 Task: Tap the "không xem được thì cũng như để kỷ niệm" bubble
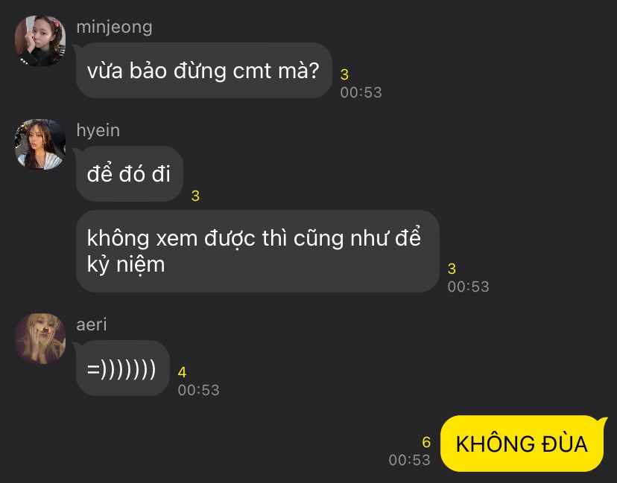[x=257, y=251]
